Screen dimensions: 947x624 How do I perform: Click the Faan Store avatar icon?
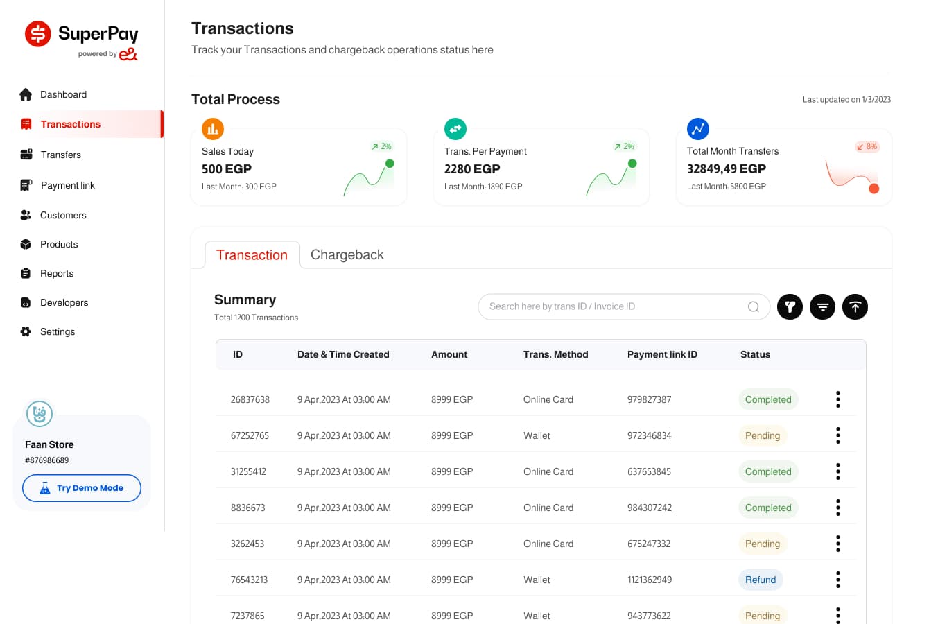click(40, 414)
